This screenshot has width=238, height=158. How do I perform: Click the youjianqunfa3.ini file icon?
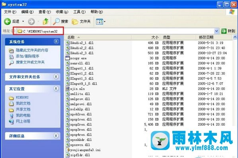(67, 150)
